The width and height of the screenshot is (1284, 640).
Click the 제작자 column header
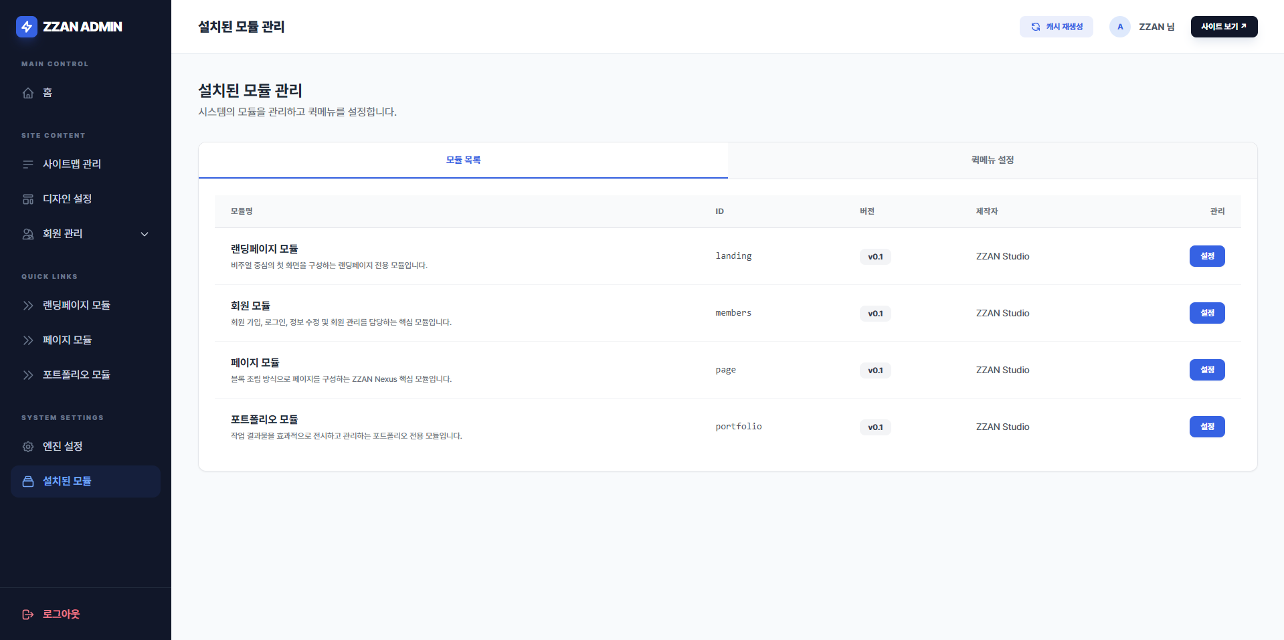point(987,211)
